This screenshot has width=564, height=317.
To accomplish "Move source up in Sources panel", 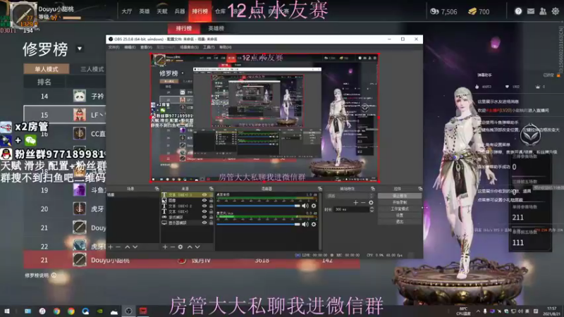I will [190, 247].
